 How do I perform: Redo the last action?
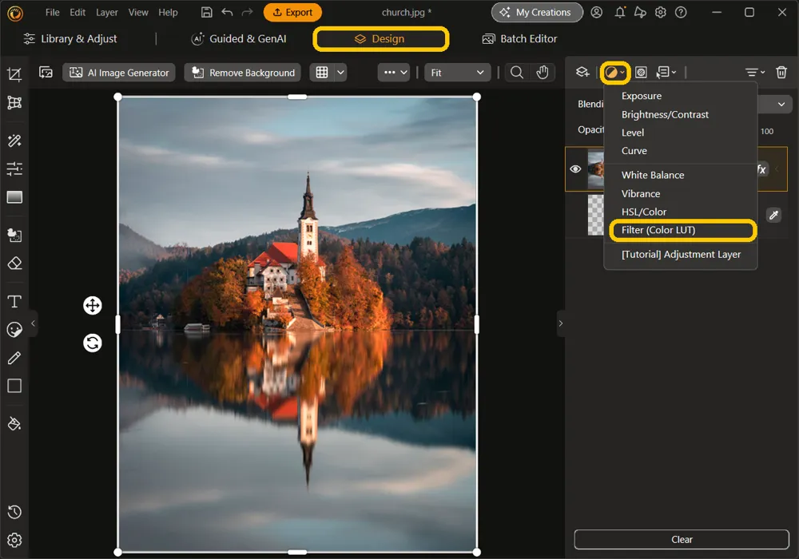point(247,12)
